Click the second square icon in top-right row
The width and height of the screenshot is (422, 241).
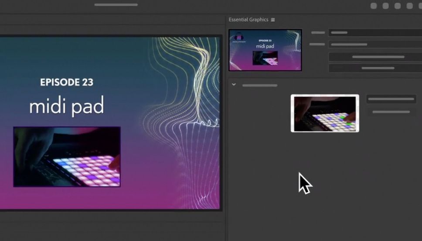(385, 6)
